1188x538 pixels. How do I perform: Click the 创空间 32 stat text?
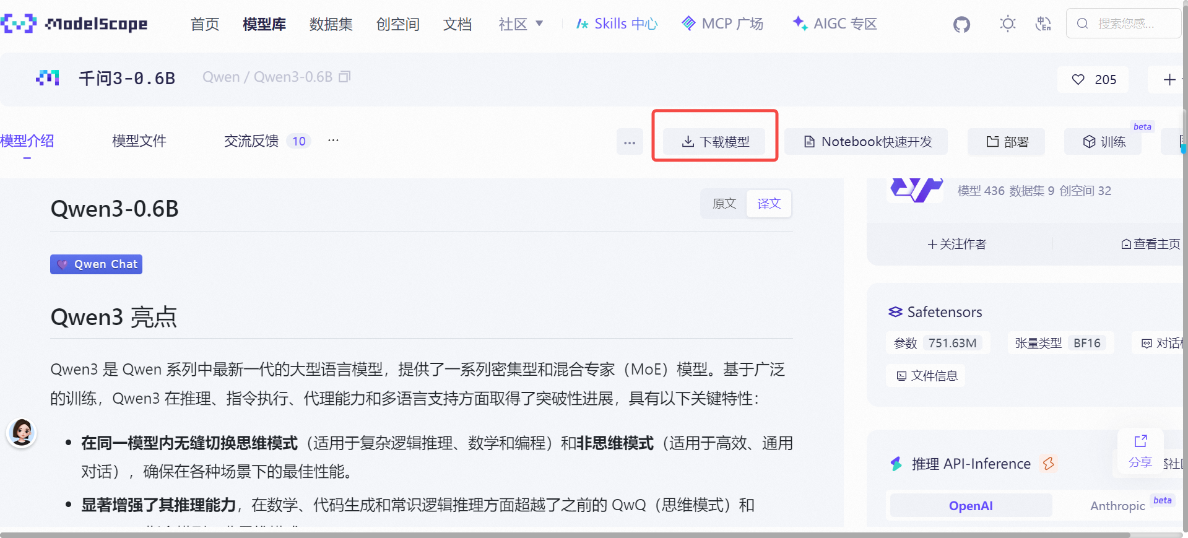coord(1085,191)
